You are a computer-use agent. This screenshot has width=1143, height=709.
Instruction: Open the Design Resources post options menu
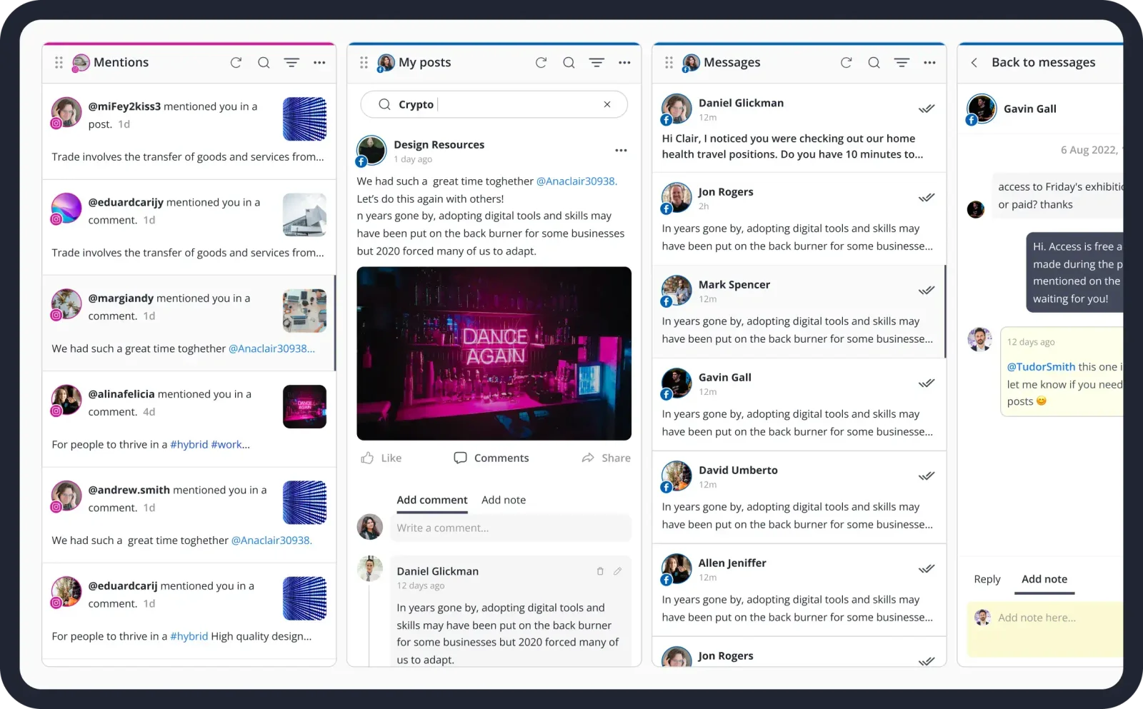[621, 150]
